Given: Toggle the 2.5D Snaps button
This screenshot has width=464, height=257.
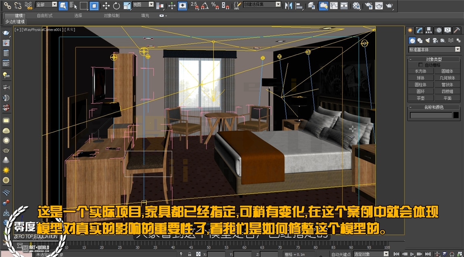Looking at the screenshot, I should [x=194, y=5].
